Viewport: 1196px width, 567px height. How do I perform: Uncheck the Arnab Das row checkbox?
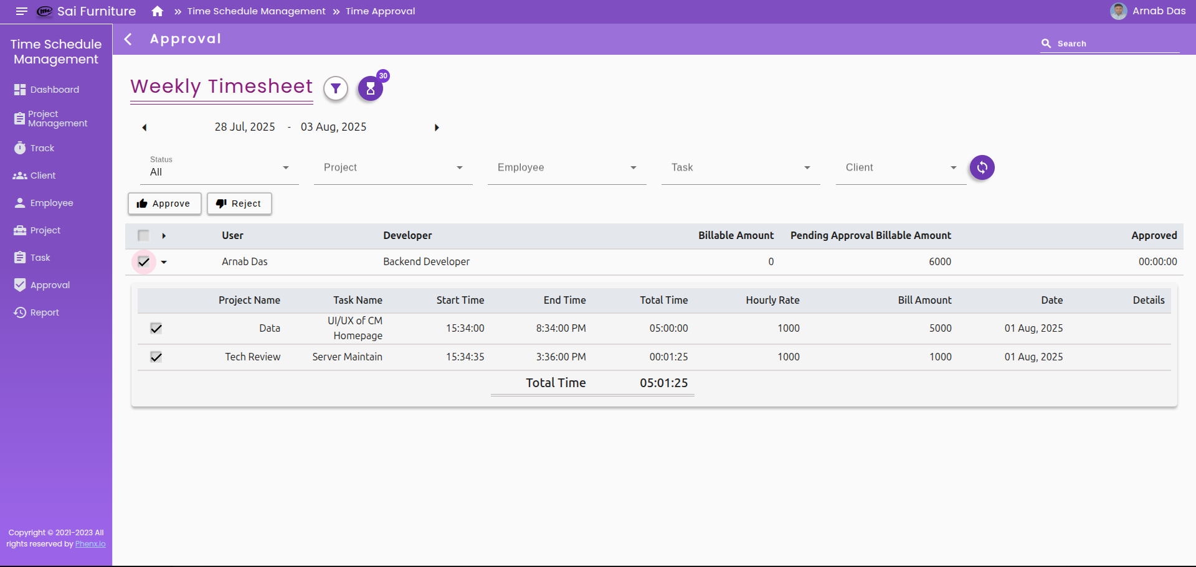pos(144,262)
